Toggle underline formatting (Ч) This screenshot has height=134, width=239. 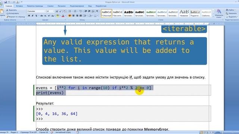[36, 16]
